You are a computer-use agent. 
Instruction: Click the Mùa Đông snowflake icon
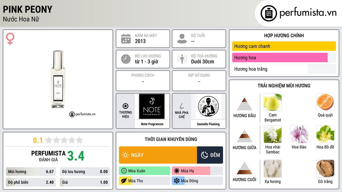(177, 181)
